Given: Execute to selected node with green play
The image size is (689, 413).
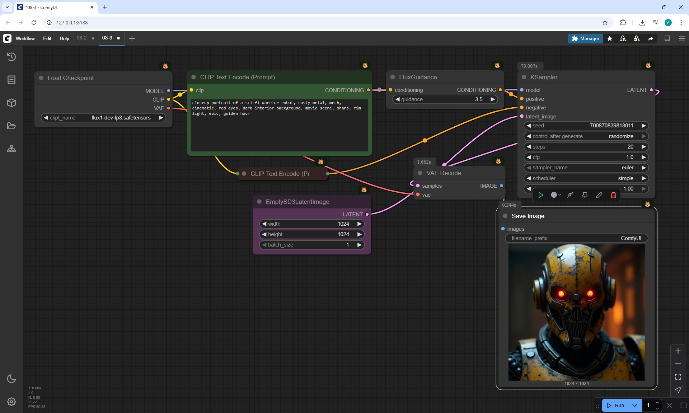Looking at the screenshot, I should pyautogui.click(x=540, y=195).
